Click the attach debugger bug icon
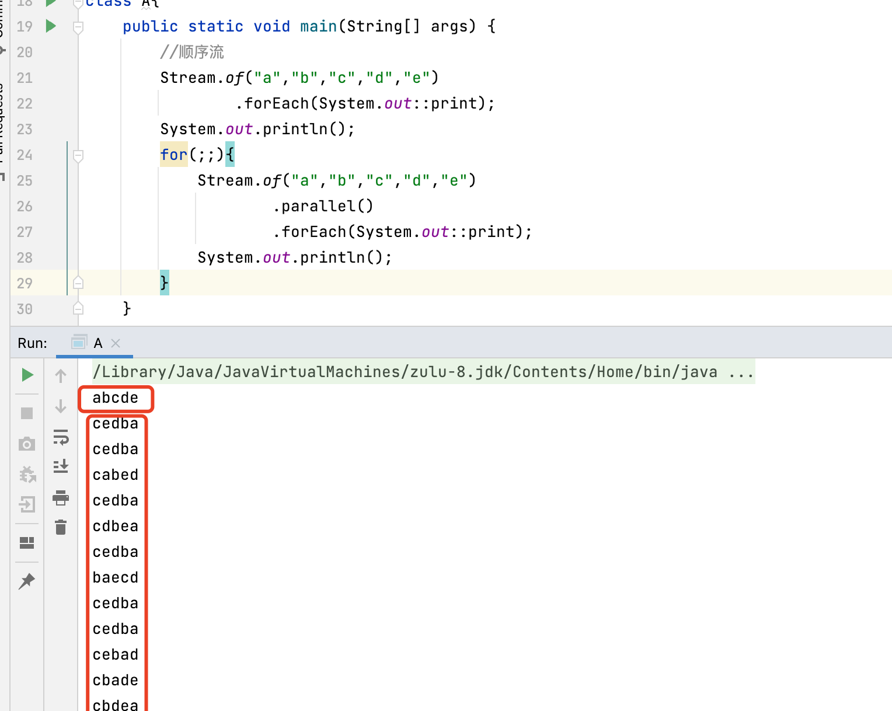This screenshot has width=892, height=711. (x=27, y=474)
